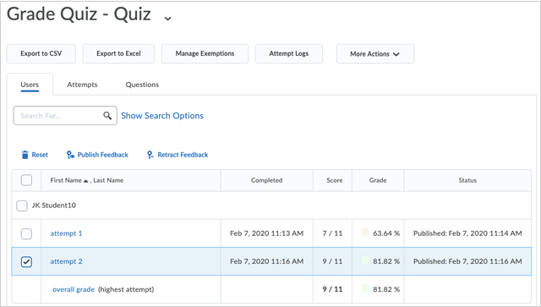Click the Completed column header
The width and height of the screenshot is (541, 307).
[x=267, y=180]
